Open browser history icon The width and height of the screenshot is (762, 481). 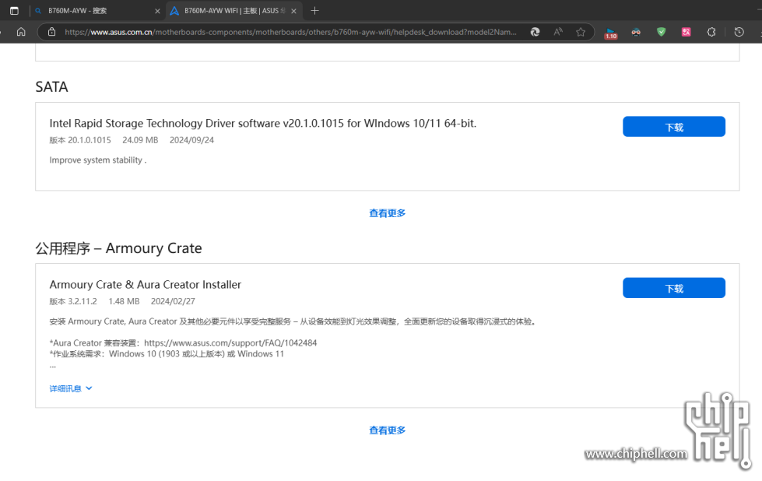coord(739,32)
